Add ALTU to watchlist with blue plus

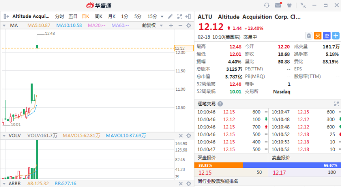(x=335, y=35)
